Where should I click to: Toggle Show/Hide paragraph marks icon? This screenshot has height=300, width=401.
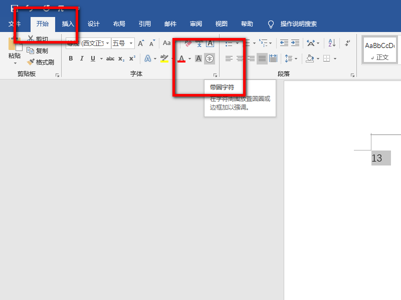coord(347,43)
